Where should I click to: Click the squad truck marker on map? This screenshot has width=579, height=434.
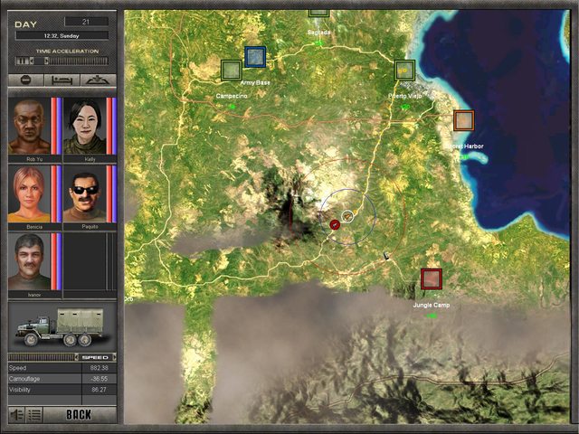[x=347, y=216]
